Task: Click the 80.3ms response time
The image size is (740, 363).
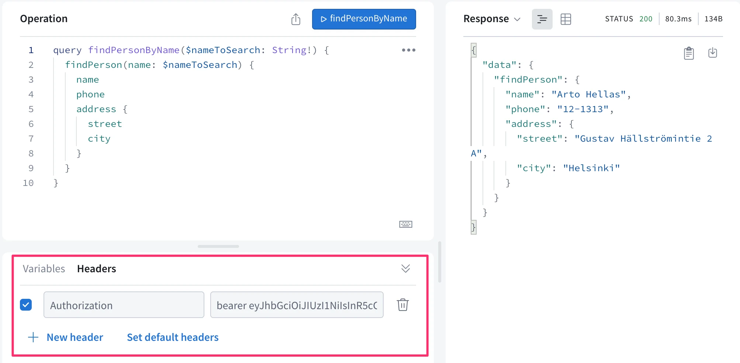Action: 678,19
